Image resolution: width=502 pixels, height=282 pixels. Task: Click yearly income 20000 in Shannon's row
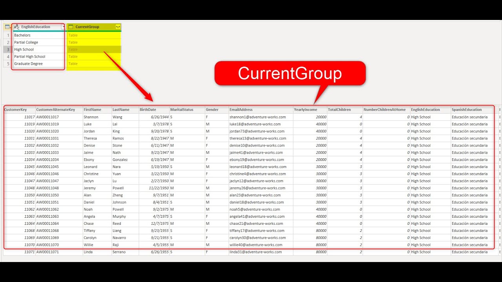tap(321, 117)
